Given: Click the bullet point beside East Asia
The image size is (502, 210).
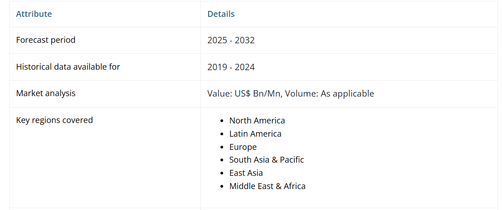Looking at the screenshot, I should pos(222,174).
